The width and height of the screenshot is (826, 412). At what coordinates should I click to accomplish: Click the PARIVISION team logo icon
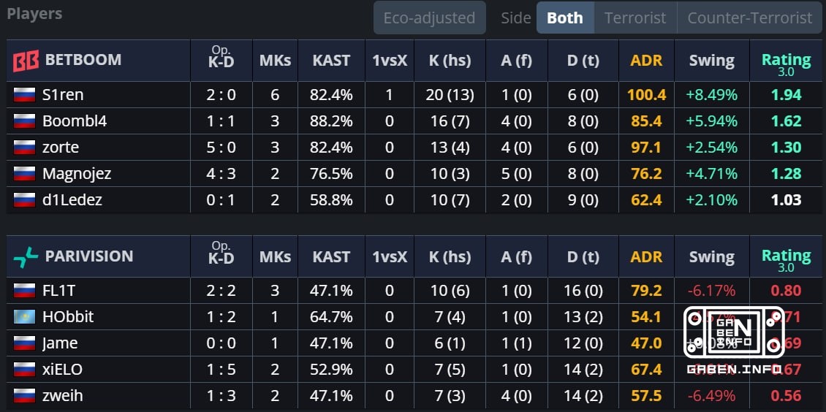(26, 257)
